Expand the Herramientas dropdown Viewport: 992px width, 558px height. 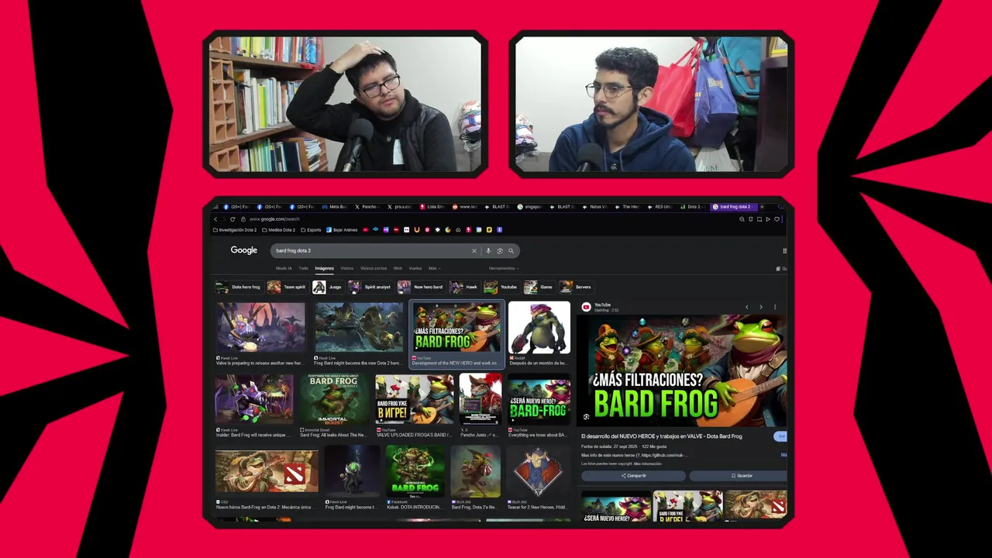pos(503,268)
